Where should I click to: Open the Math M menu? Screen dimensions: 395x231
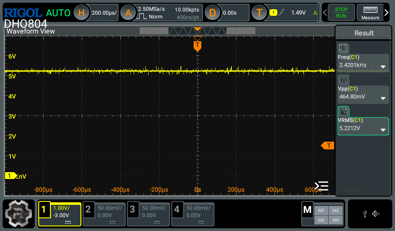click(x=307, y=210)
